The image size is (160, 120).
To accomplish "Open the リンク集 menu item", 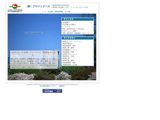I will coord(67,12).
